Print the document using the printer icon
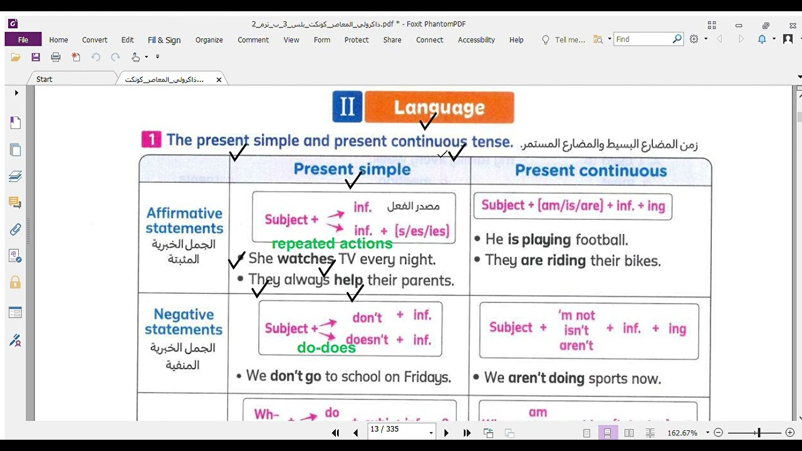 pyautogui.click(x=56, y=57)
